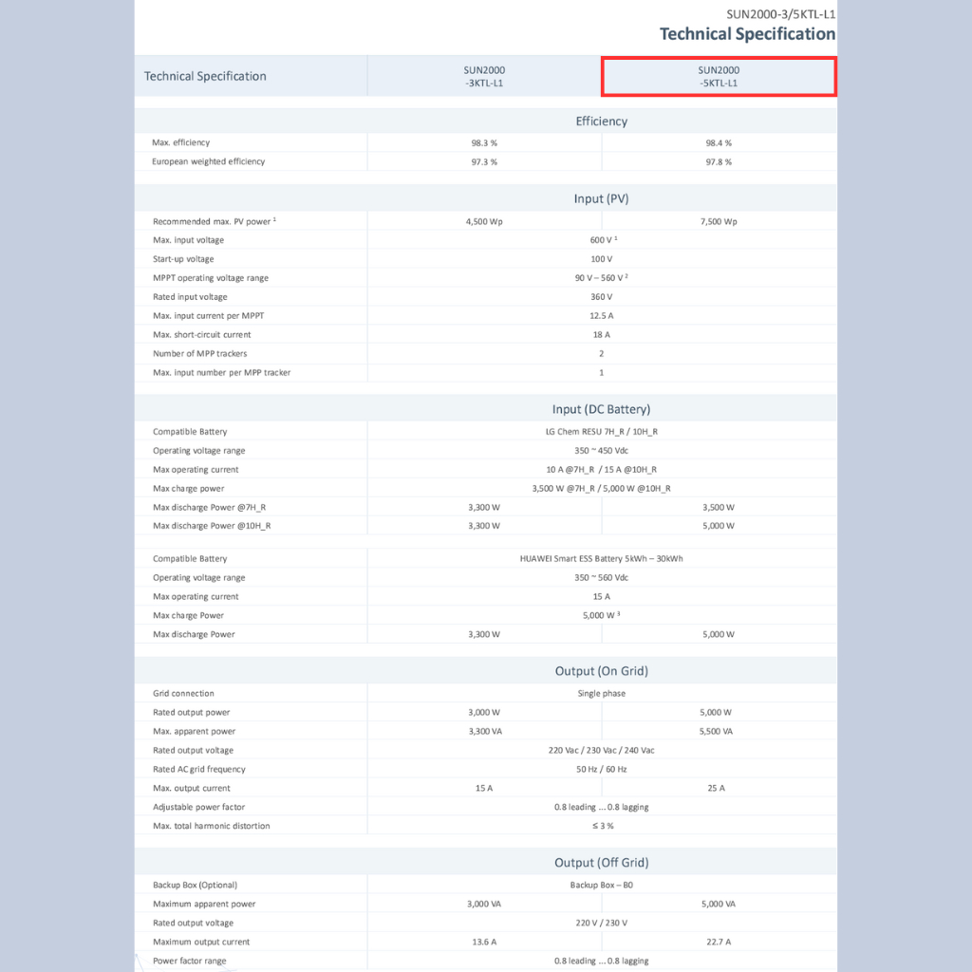Select the "7,500 Wp" value
This screenshot has width=972, height=972.
pyautogui.click(x=719, y=221)
